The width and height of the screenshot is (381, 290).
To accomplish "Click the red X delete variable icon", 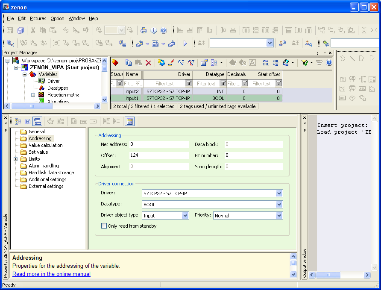I will [148, 63].
